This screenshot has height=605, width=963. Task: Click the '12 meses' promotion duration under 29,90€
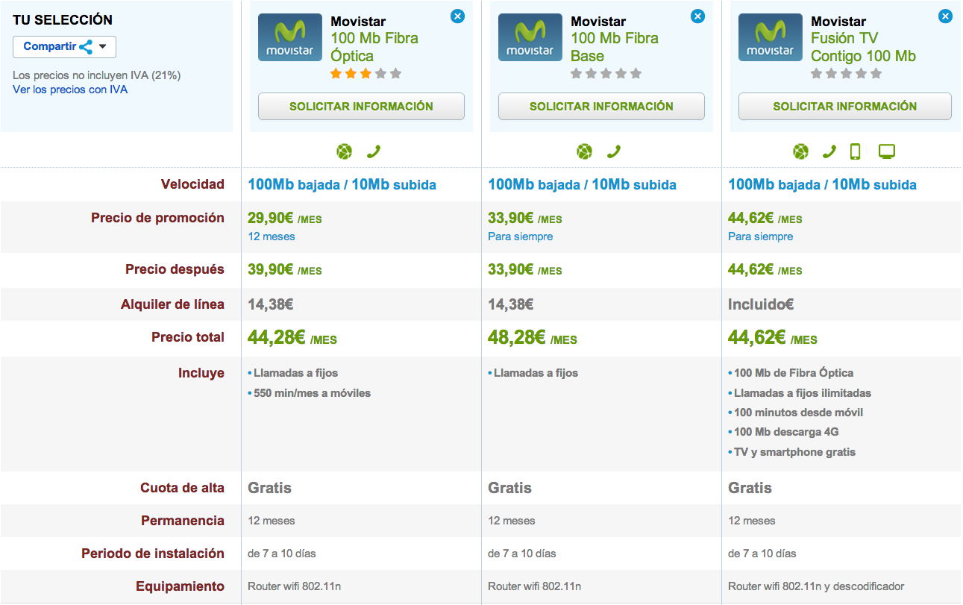pos(272,236)
